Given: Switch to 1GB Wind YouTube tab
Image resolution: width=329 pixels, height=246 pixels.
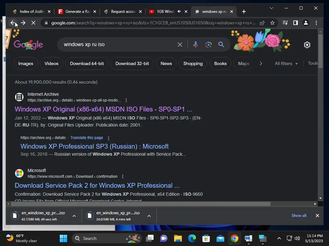Looking at the screenshot, I should [165, 12].
